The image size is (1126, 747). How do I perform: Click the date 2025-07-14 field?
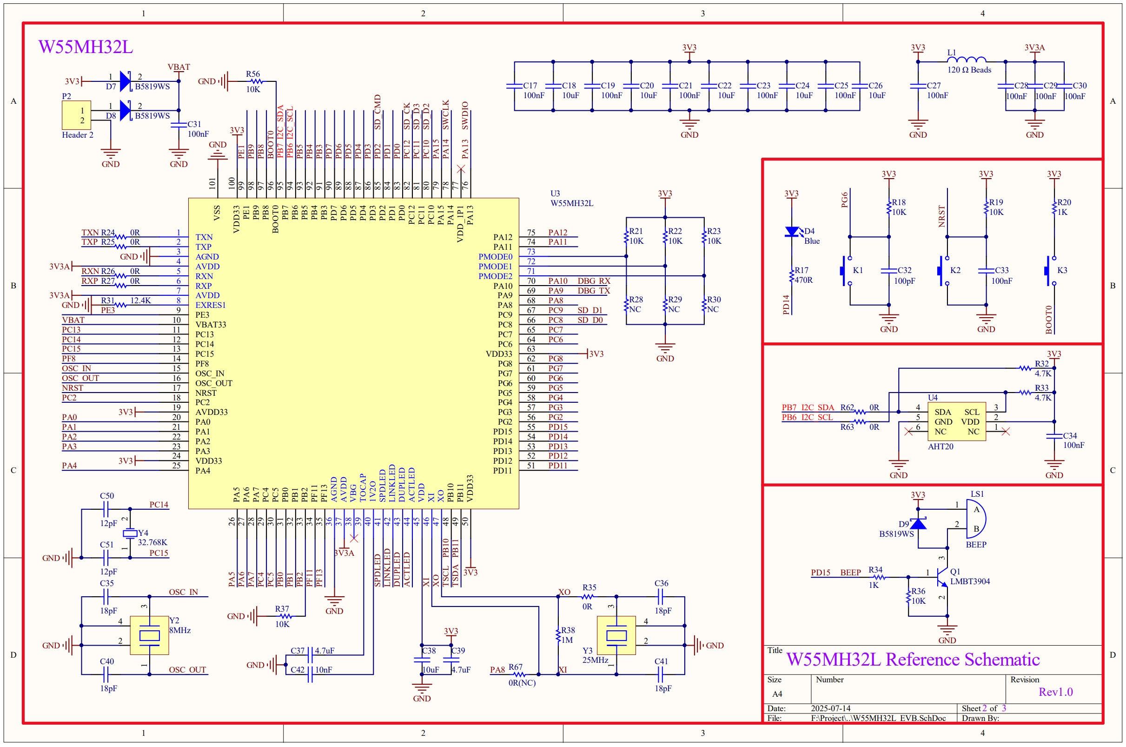click(830, 708)
